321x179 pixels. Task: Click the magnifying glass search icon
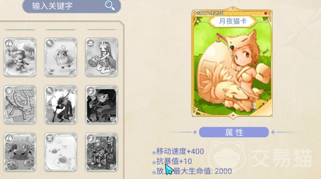pyautogui.click(x=110, y=5)
